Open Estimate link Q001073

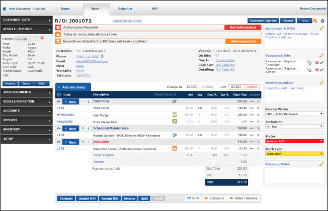[x=83, y=76]
